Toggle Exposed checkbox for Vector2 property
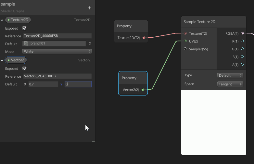The width and height of the screenshot is (254, 164). [x=24, y=69]
